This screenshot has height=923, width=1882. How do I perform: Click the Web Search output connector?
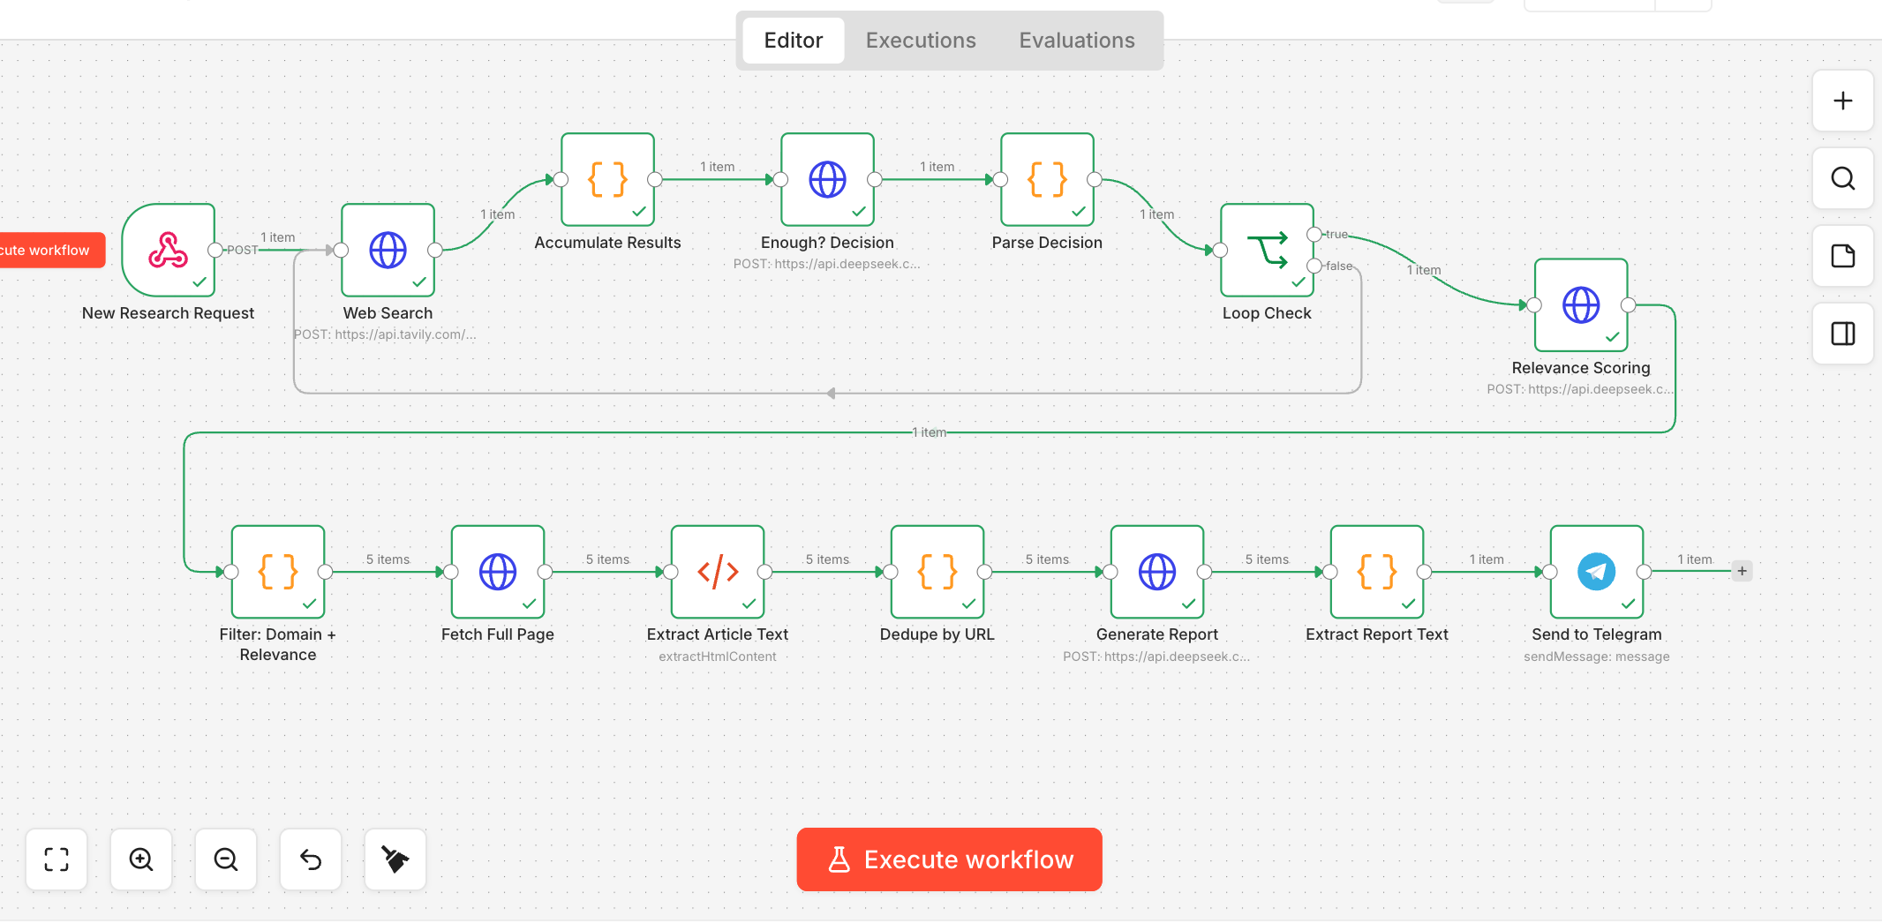pyautogui.click(x=435, y=250)
